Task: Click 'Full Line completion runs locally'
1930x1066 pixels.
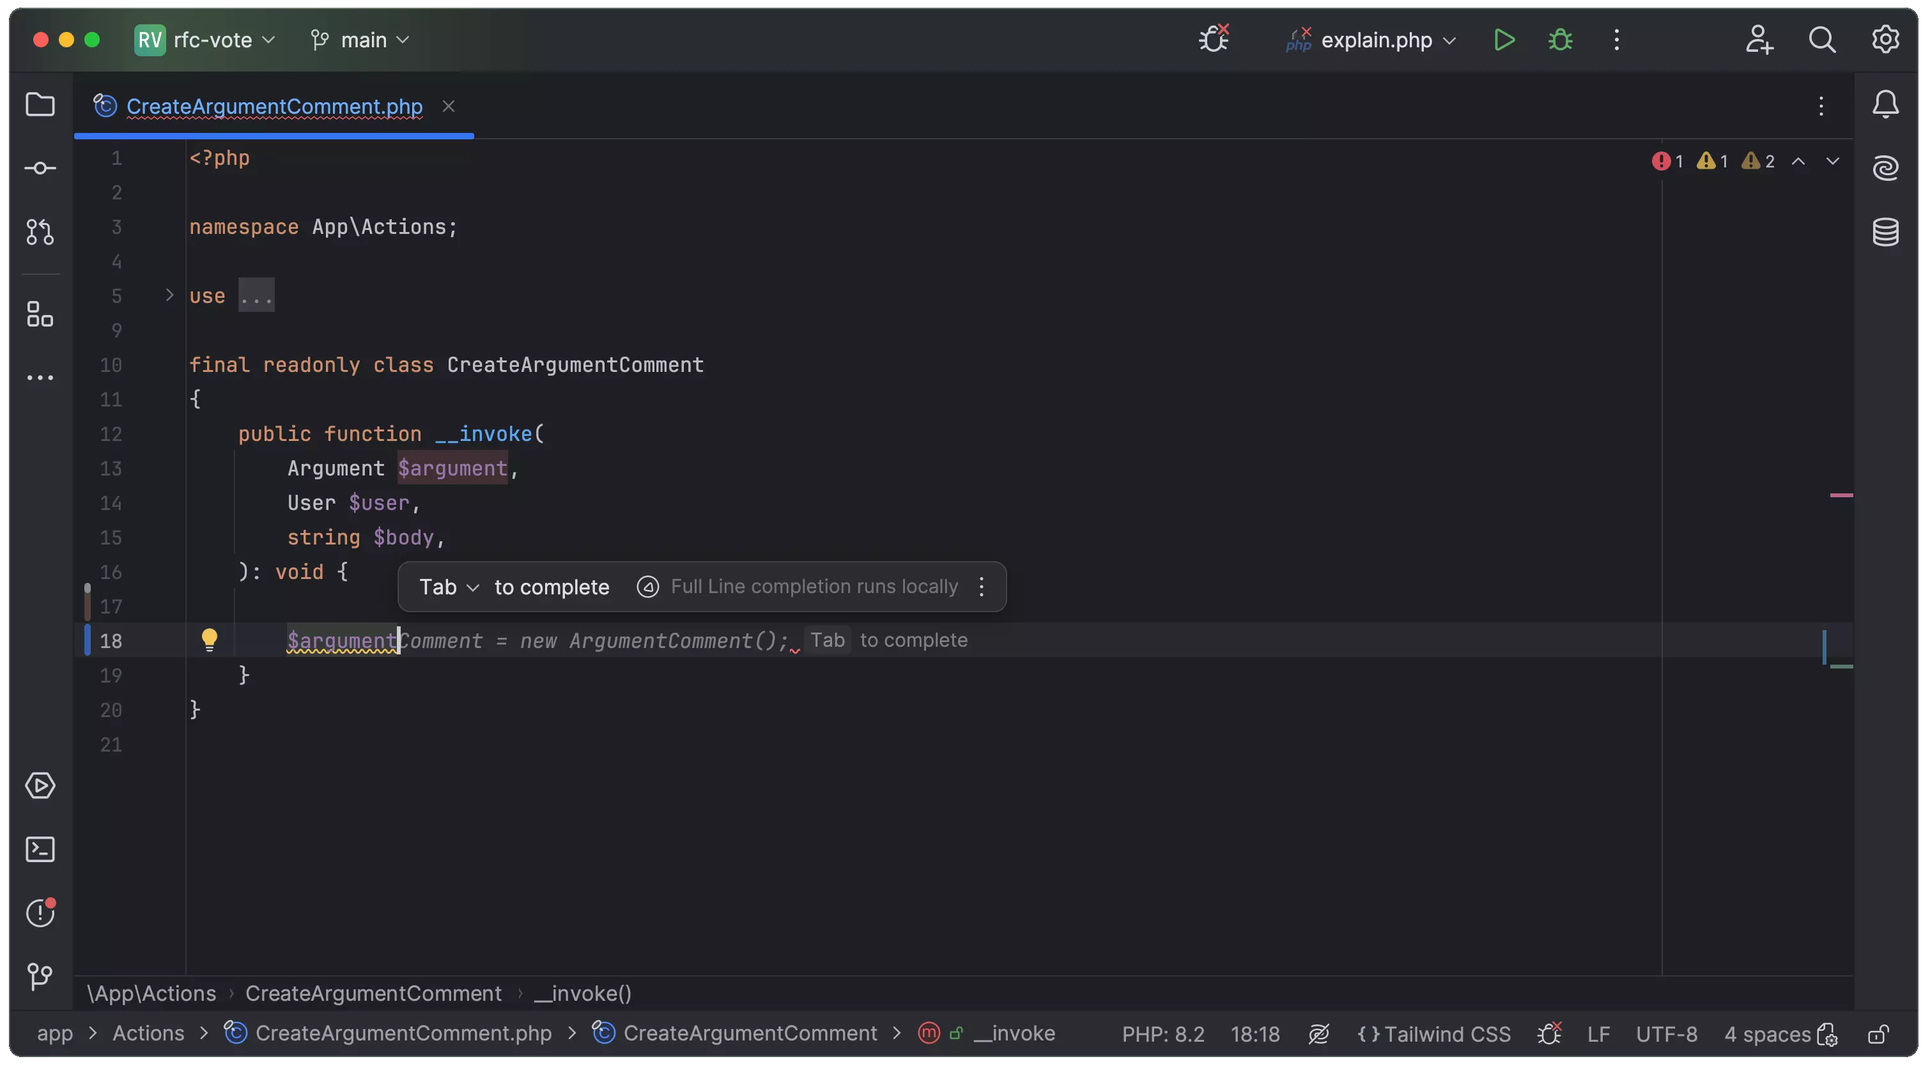Action: 812,587
